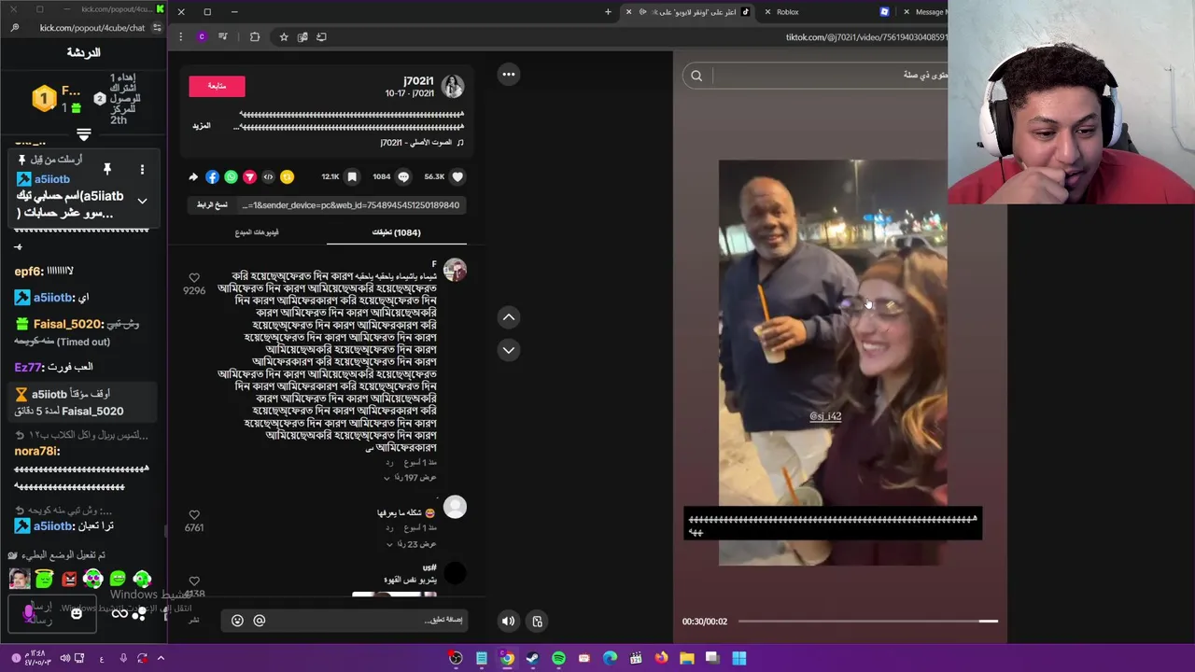Open Steam from the taskbar

point(532,658)
